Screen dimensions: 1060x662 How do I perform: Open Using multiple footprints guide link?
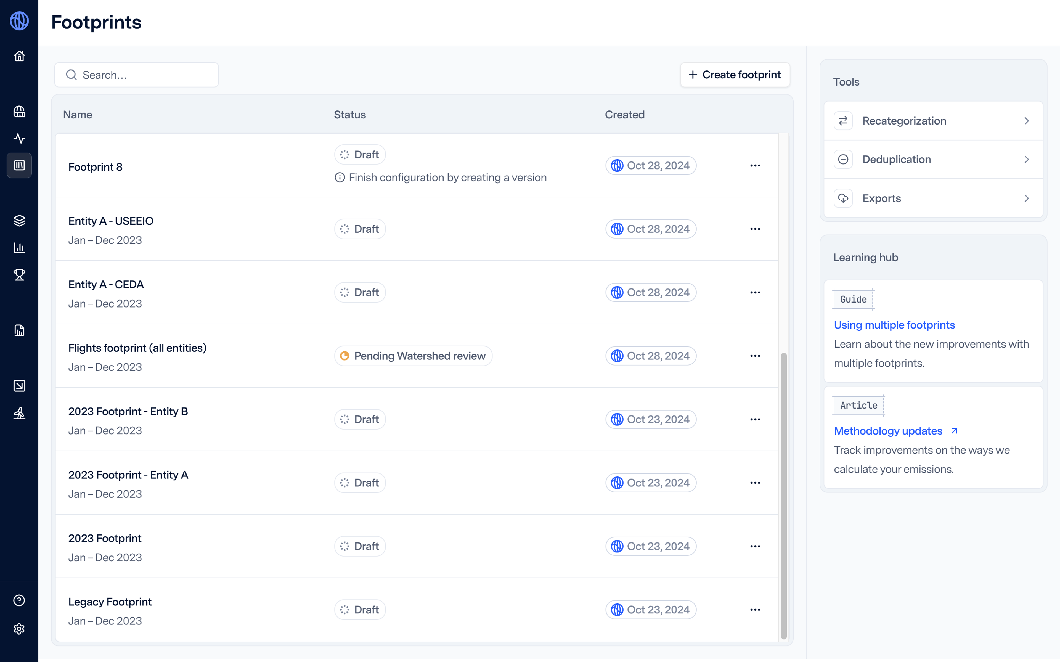pyautogui.click(x=894, y=325)
